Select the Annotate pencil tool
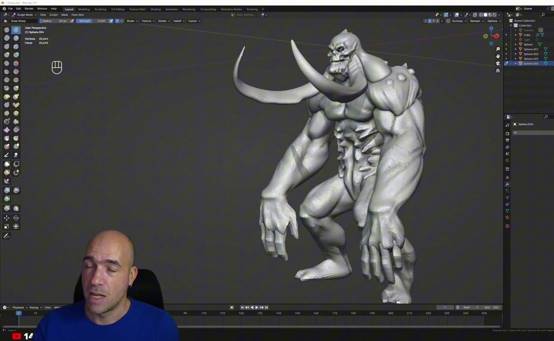The width and height of the screenshot is (554, 341). (7, 236)
